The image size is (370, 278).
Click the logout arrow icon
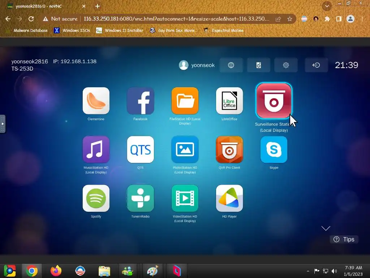tap(316, 65)
